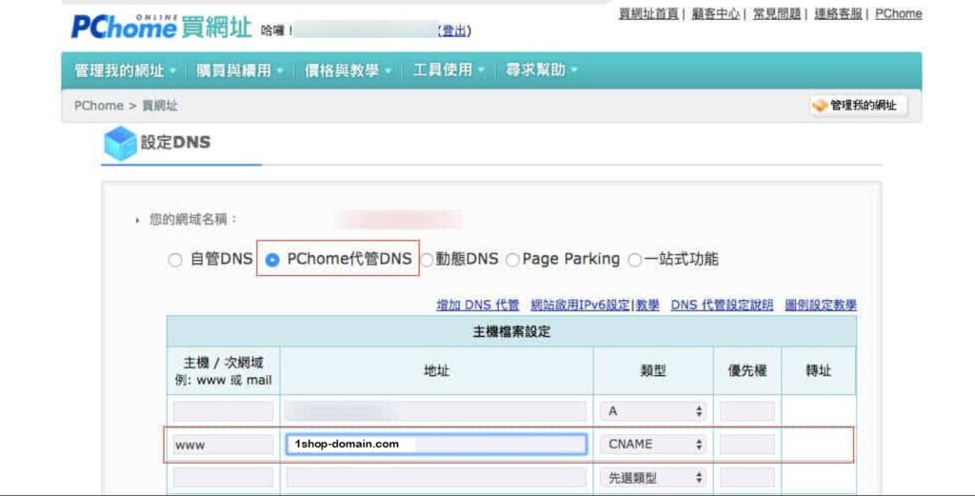Open the CNAME type dropdown
This screenshot has width=975, height=496.
652,445
